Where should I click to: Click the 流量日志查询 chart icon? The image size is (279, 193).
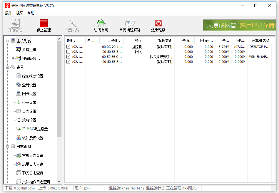(19, 164)
